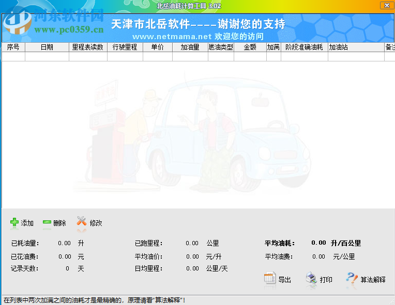Click the bold 平均油耗 label
Screen dimensions: 395x305
pyautogui.click(x=280, y=243)
